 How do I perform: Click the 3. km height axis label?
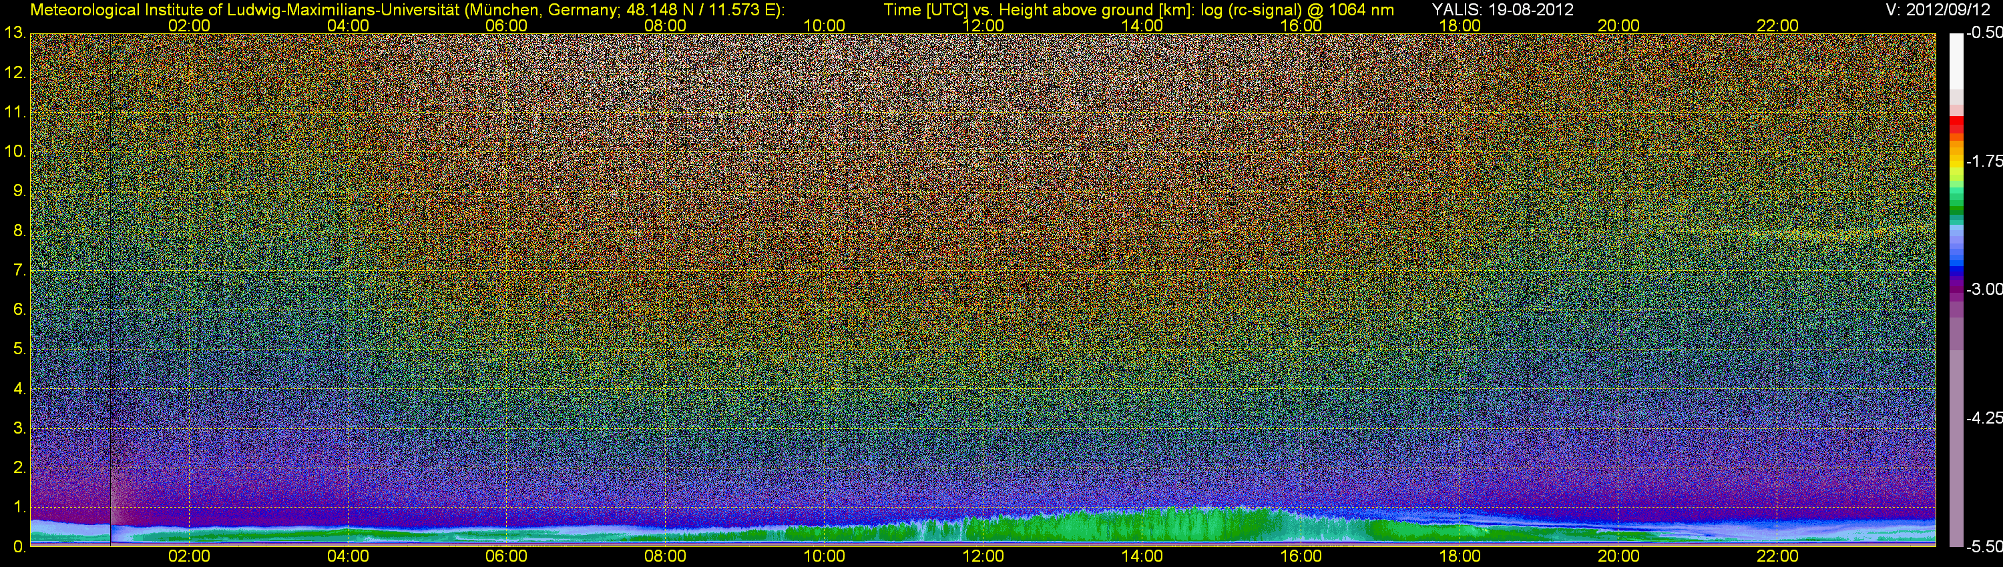(19, 429)
